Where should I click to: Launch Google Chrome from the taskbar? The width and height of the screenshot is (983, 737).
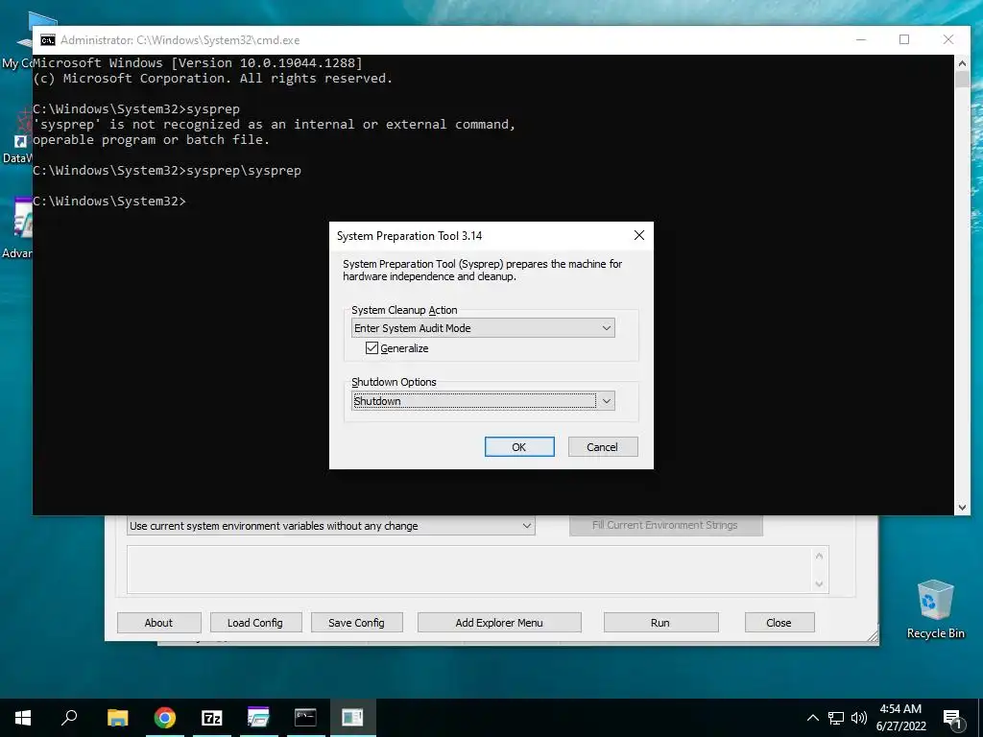[x=165, y=718]
